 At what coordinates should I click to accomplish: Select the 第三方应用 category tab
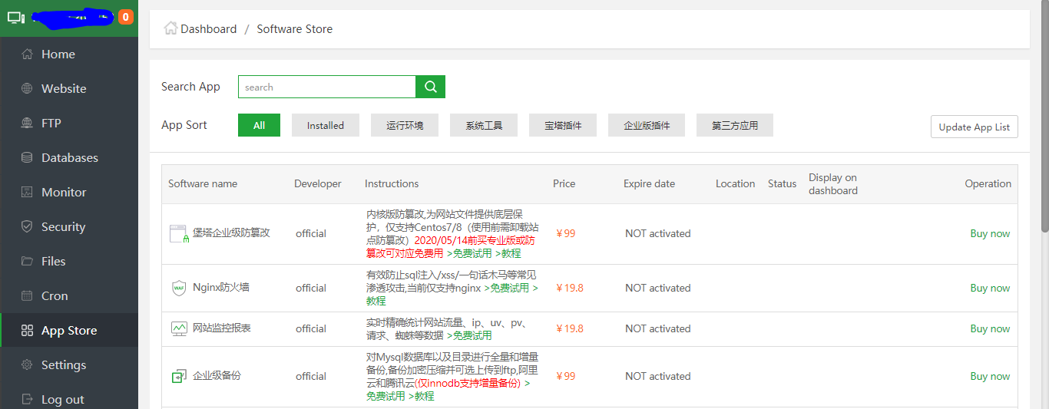point(735,125)
